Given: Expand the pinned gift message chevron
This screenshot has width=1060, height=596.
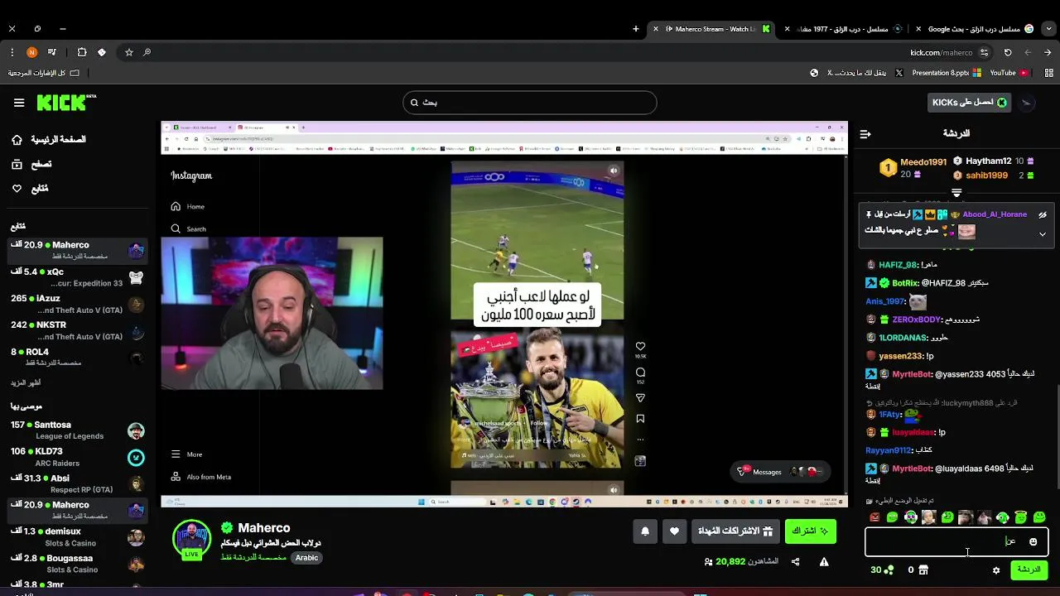Looking at the screenshot, I should (x=1043, y=234).
